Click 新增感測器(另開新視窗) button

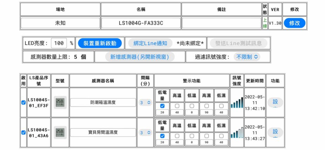tap(140, 57)
